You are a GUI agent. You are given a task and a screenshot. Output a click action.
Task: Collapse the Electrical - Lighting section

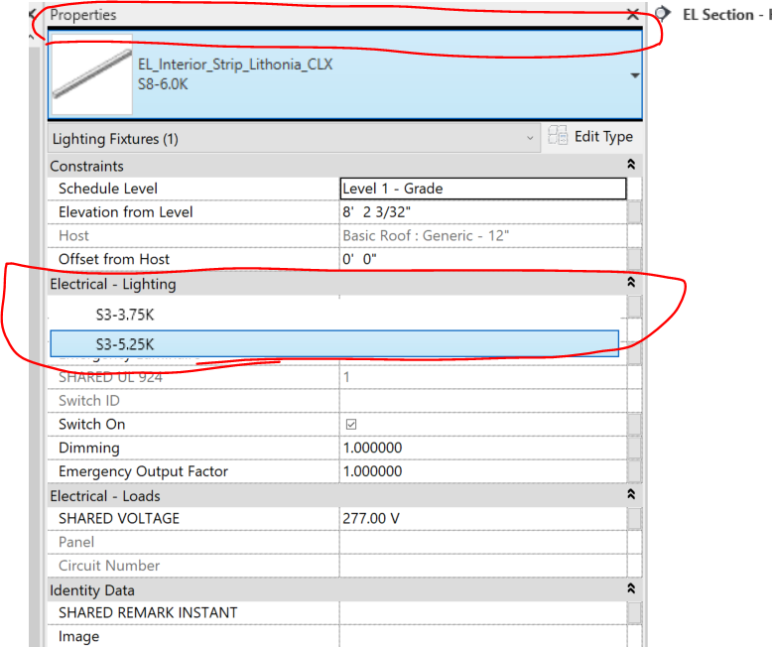point(631,282)
